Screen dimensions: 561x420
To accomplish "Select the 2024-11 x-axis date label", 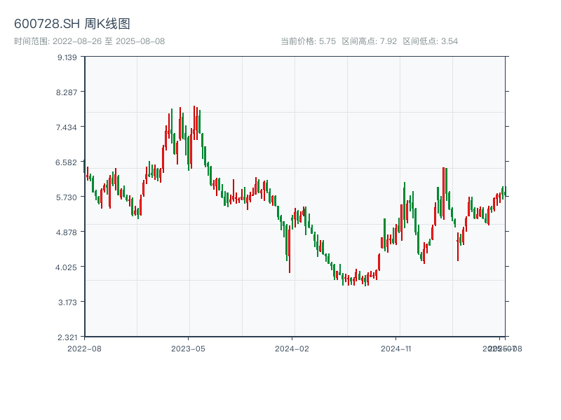I will pyautogui.click(x=397, y=348).
